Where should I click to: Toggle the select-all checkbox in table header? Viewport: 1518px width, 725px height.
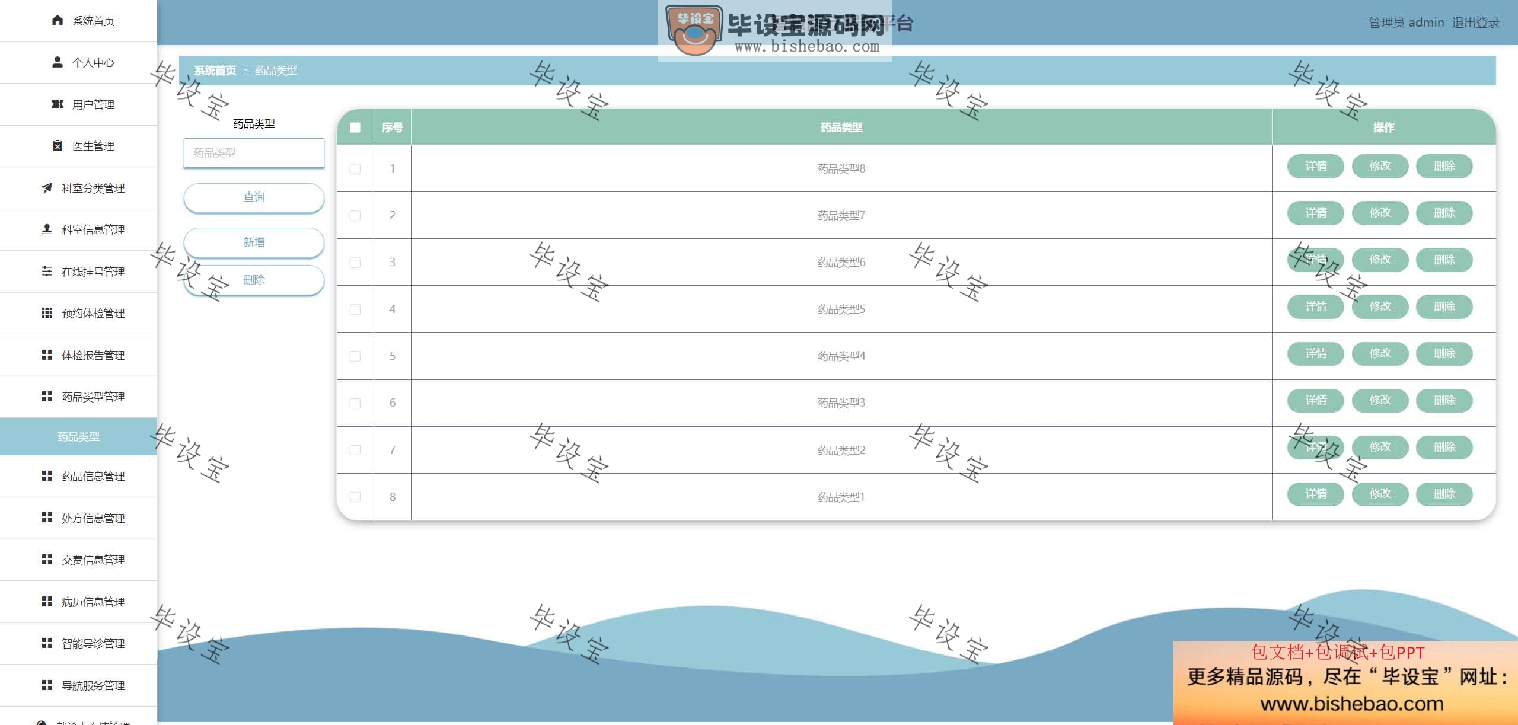click(x=355, y=127)
